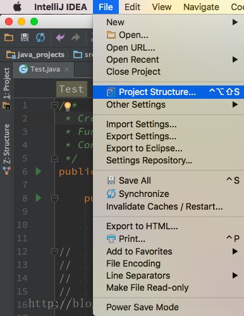Screen dimensions: 244x316
Task: Select File Encoding
Action: point(168,263)
